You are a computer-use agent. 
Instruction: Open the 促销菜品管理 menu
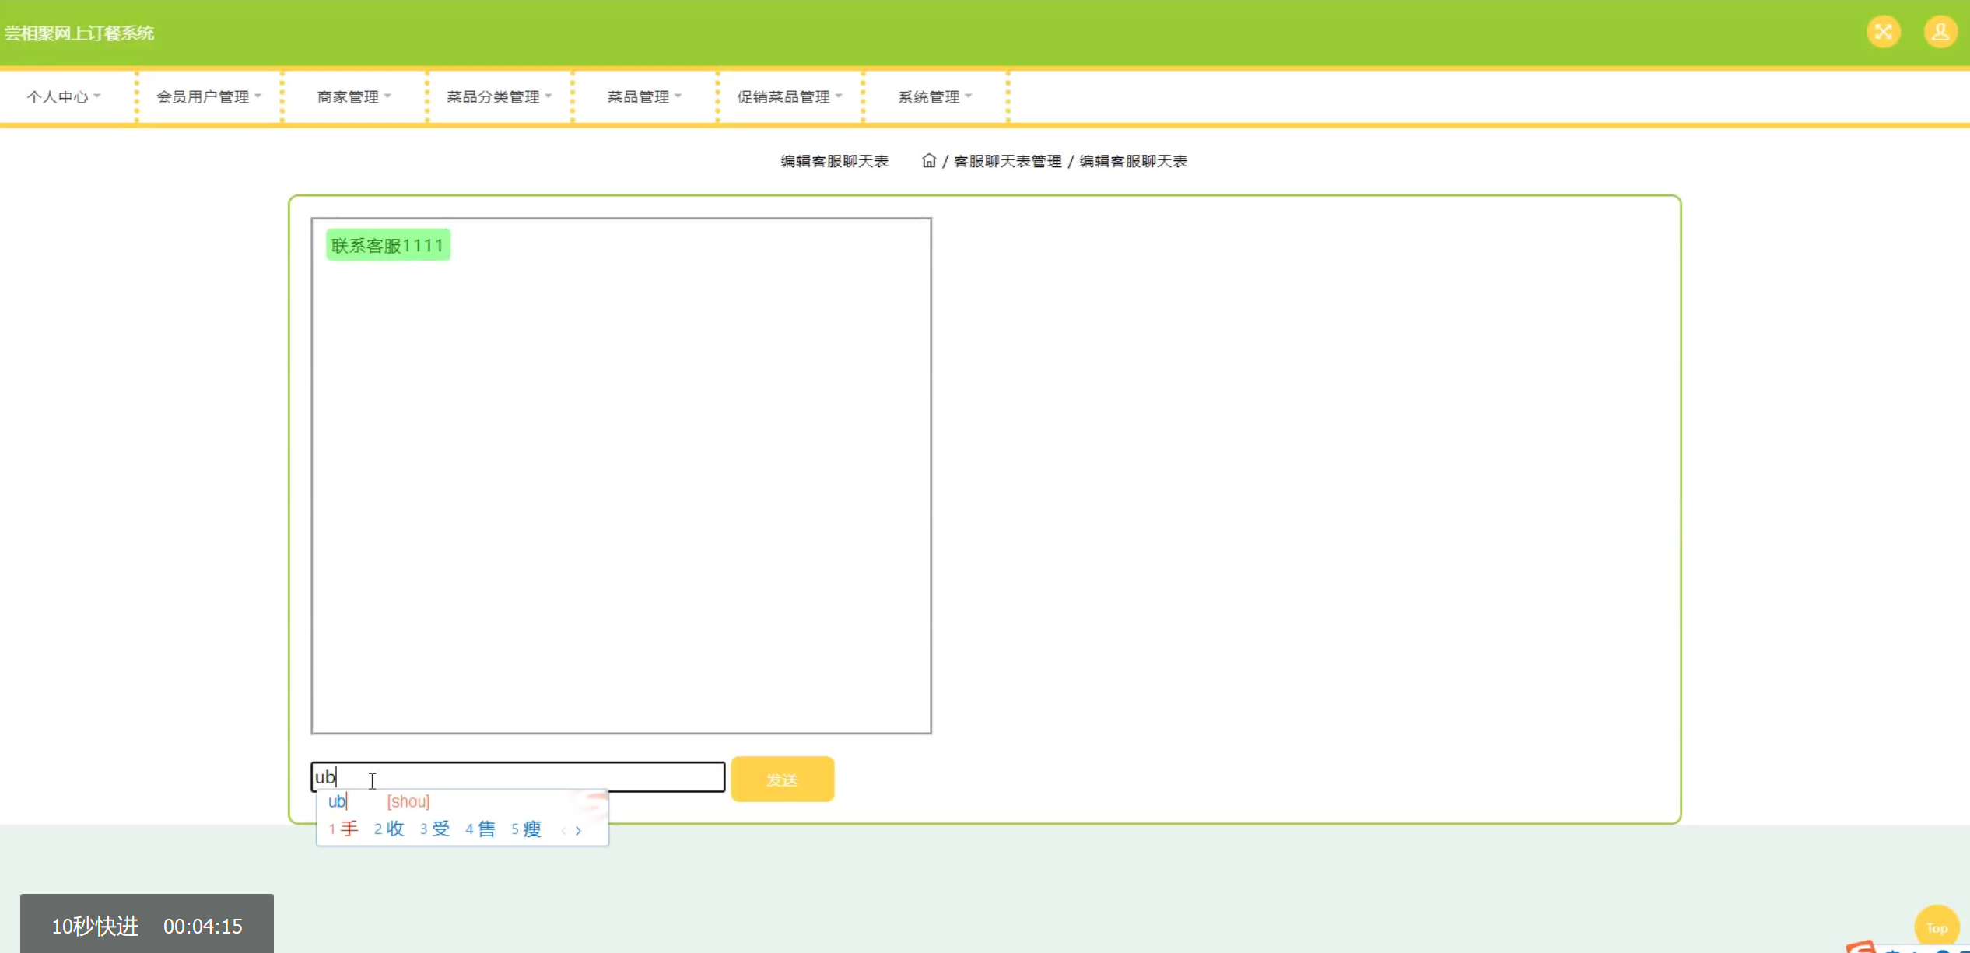pos(789,96)
